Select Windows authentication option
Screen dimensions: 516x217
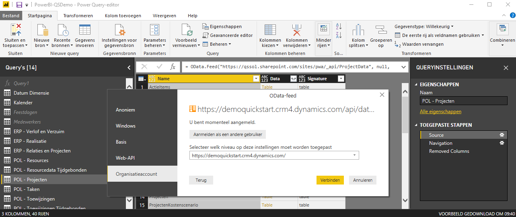click(142, 126)
